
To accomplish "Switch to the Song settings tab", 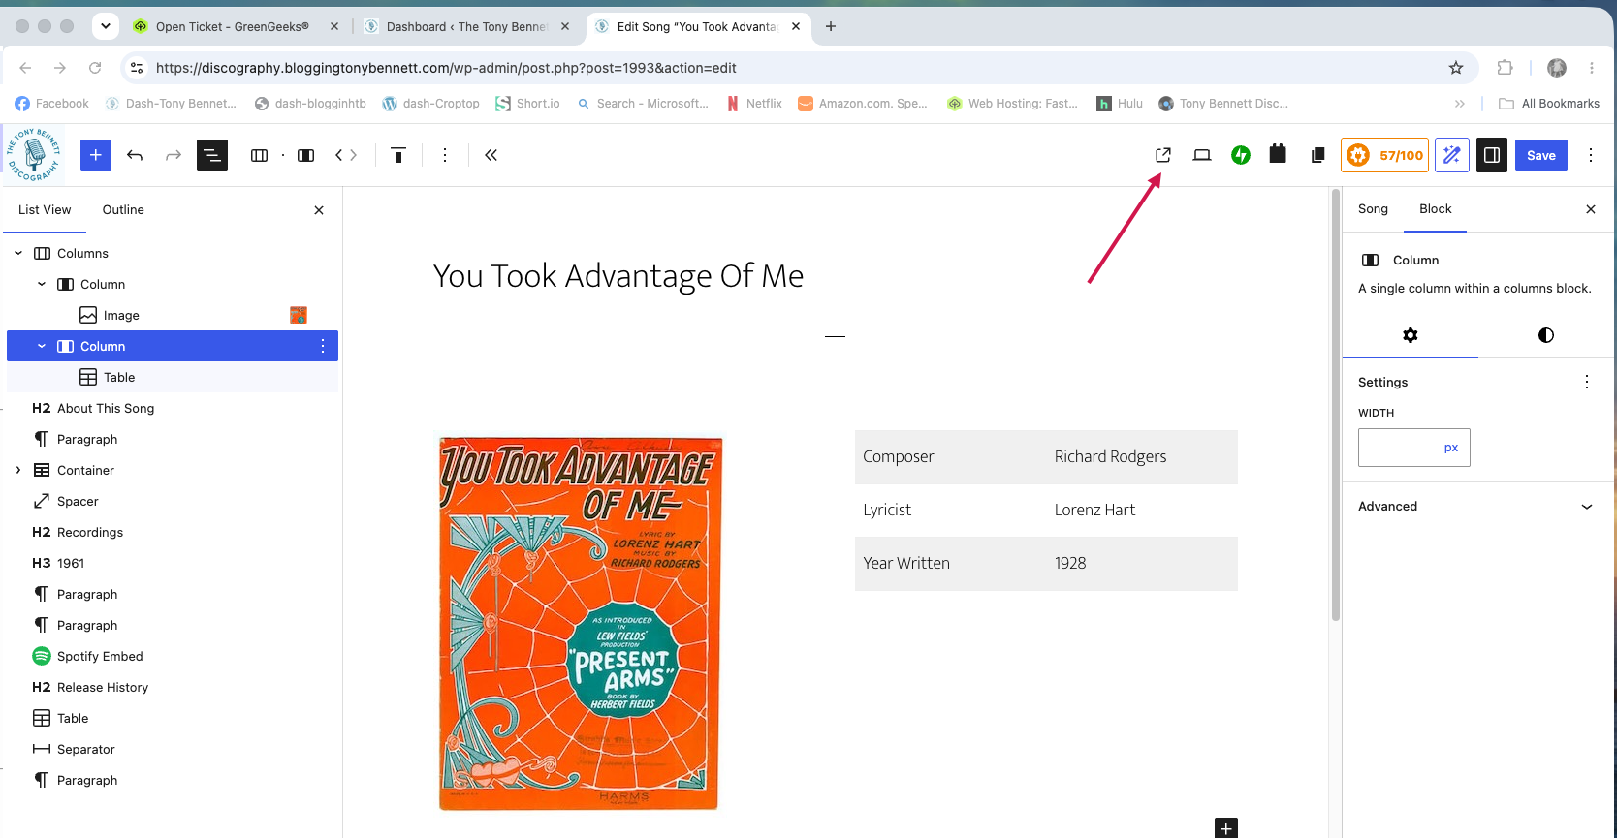I will tap(1373, 209).
